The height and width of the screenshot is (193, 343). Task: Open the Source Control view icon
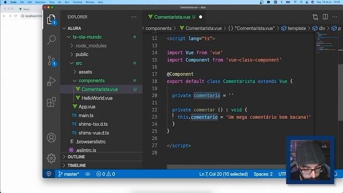51,61
